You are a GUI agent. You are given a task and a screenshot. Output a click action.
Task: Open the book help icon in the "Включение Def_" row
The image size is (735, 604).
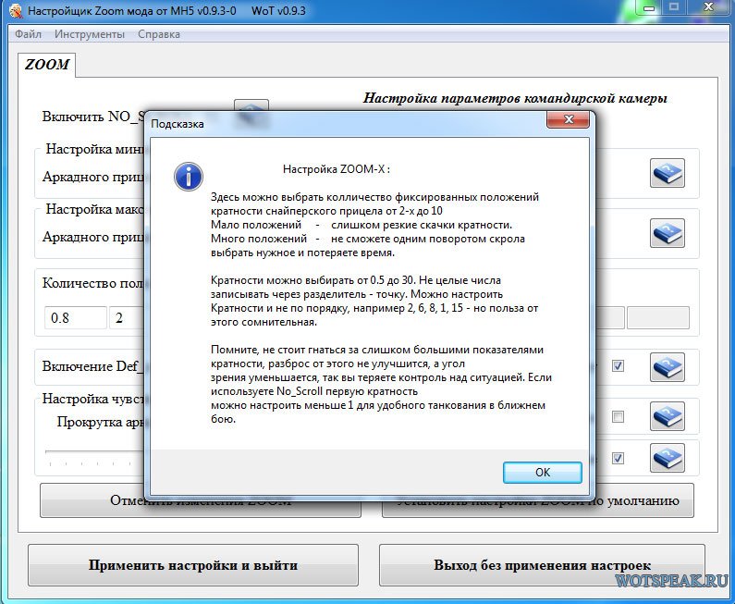(667, 367)
